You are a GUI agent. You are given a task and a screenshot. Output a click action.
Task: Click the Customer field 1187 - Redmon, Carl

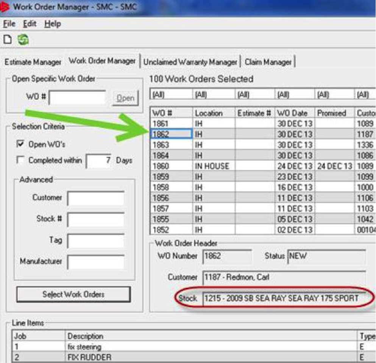click(x=284, y=277)
